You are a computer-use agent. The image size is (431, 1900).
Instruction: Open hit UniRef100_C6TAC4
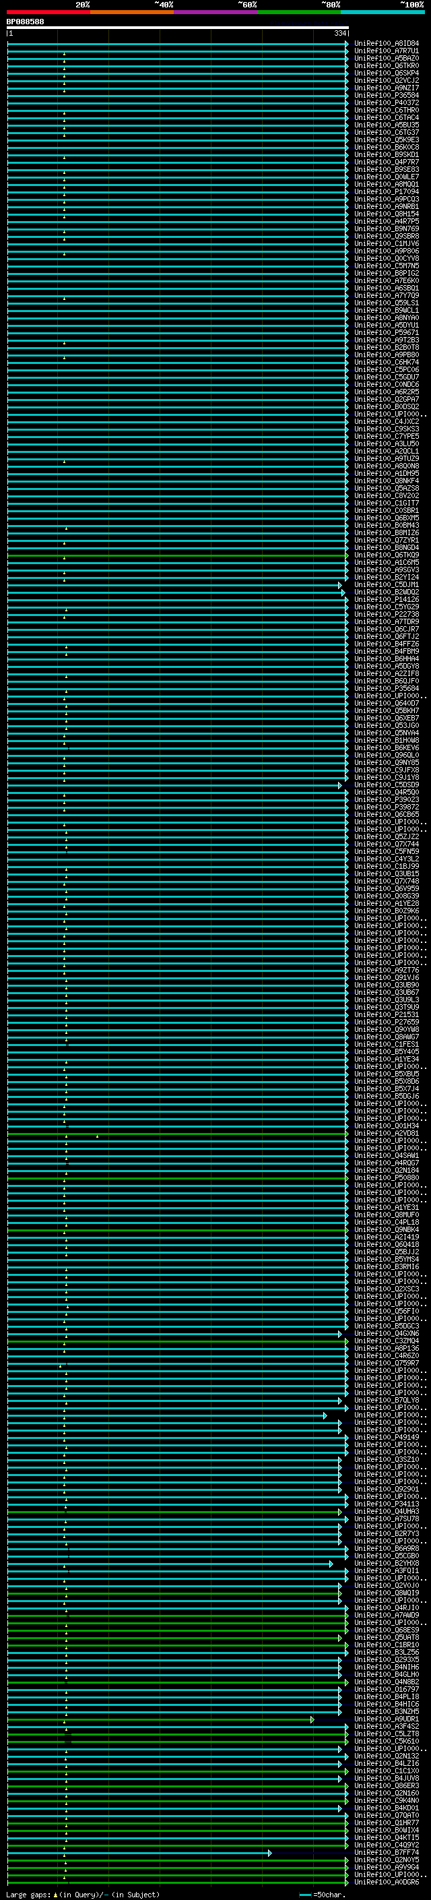pyautogui.click(x=387, y=117)
